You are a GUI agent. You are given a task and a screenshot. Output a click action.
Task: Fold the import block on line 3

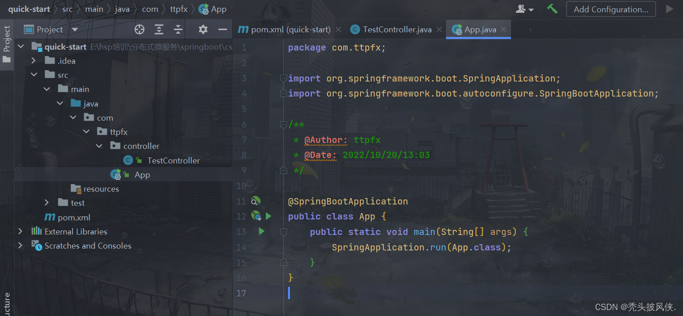[283, 78]
